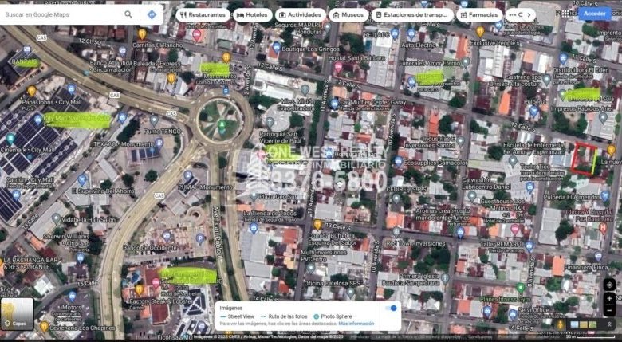Show more category chips with right arrow

click(x=529, y=14)
